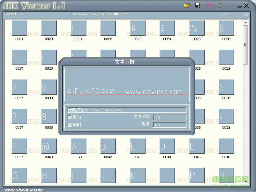The image size is (256, 192).
Task: Click the Extended Simplex for UNICODE text
Action: (x=100, y=14)
